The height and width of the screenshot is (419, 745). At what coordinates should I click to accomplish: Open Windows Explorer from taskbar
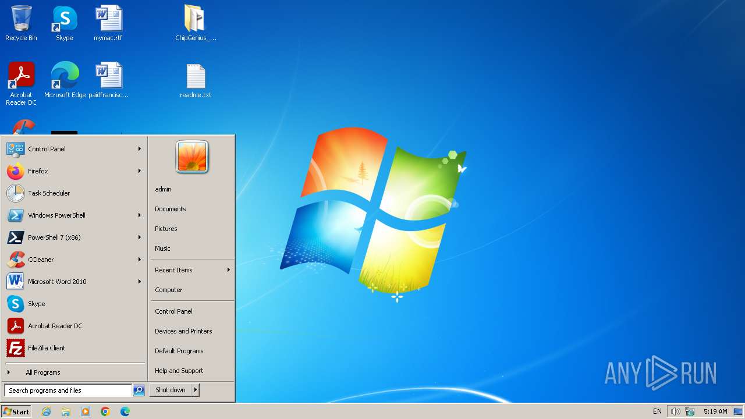pyautogui.click(x=66, y=411)
